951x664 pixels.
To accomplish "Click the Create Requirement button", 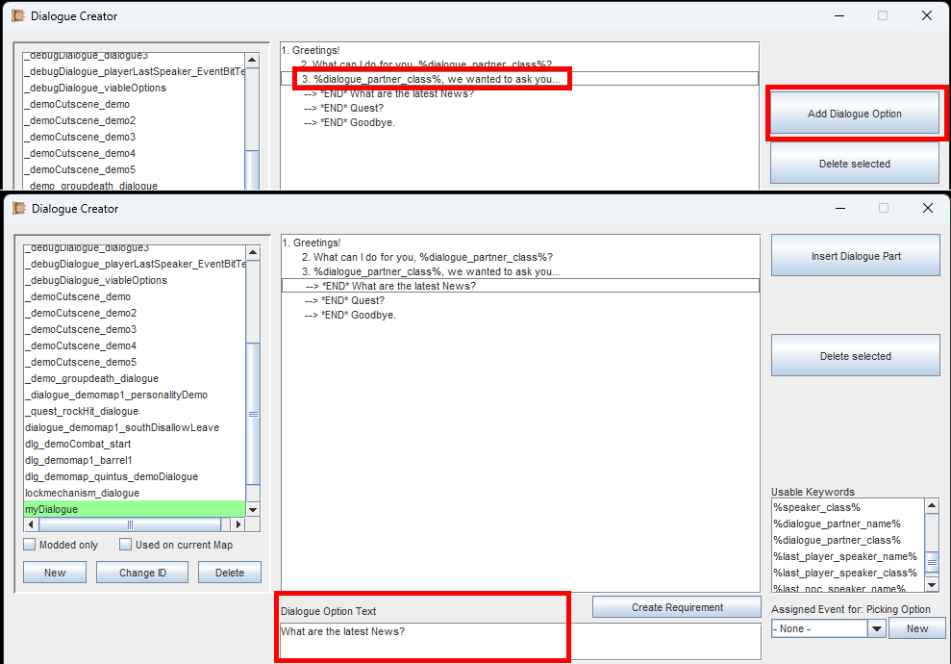I will point(677,607).
